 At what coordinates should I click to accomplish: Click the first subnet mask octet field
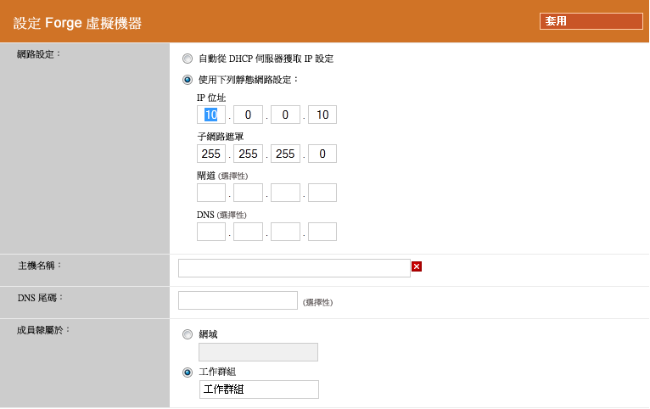(211, 154)
